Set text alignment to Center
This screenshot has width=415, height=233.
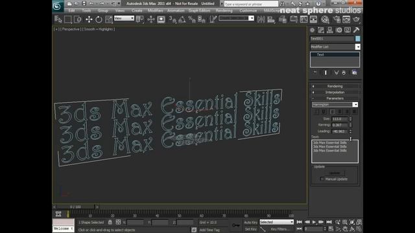[x=340, y=111]
